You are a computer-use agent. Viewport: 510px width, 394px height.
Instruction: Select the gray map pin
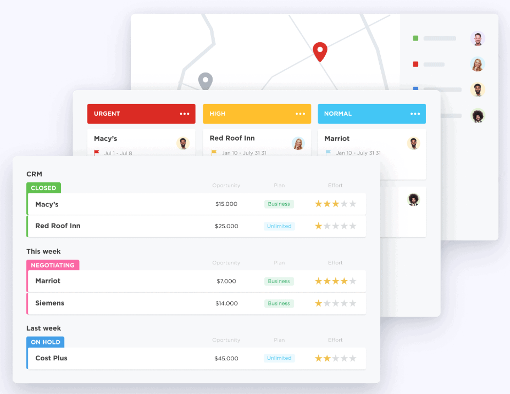coord(206,80)
